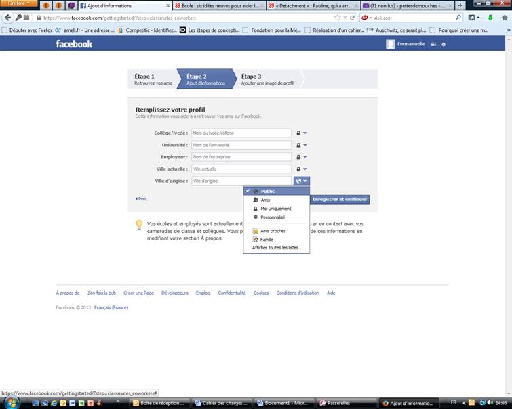The image size is (512, 409).
Task: Choose Moi uniquement privacy option
Action: tap(277, 209)
